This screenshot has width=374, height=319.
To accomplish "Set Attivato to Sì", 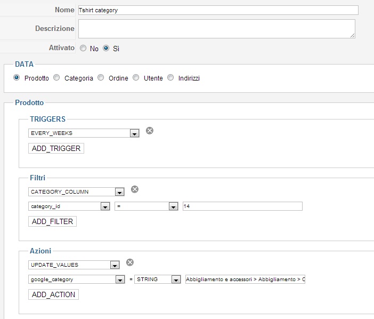I will 106,49.
